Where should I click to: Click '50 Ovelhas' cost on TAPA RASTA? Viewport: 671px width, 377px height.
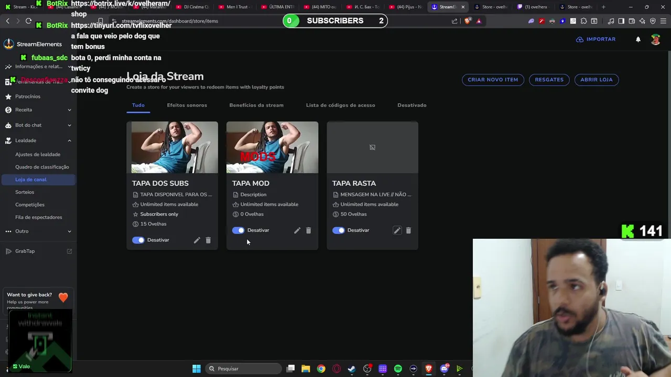tap(354, 214)
